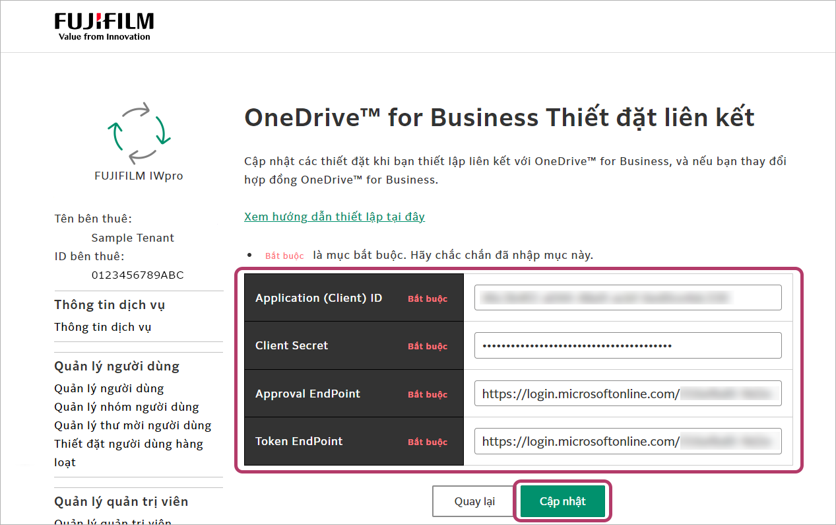
Task: Focus the Approval EndPoint URL field
Action: 627,394
